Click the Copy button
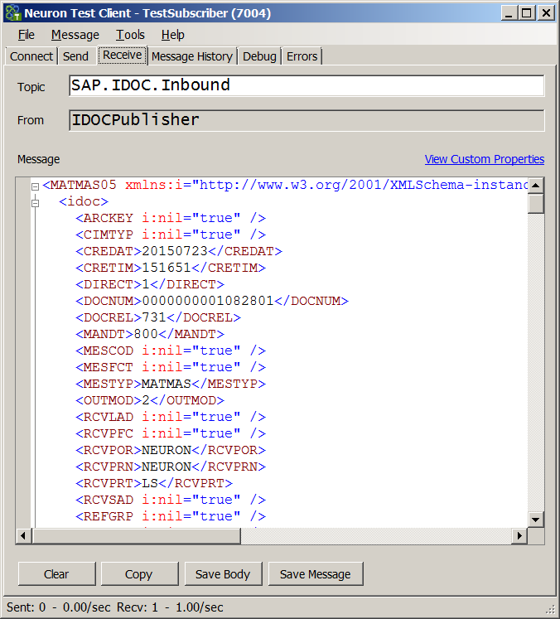 [x=139, y=574]
